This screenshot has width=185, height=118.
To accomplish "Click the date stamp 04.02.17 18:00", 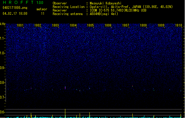I will tap(15, 14).
